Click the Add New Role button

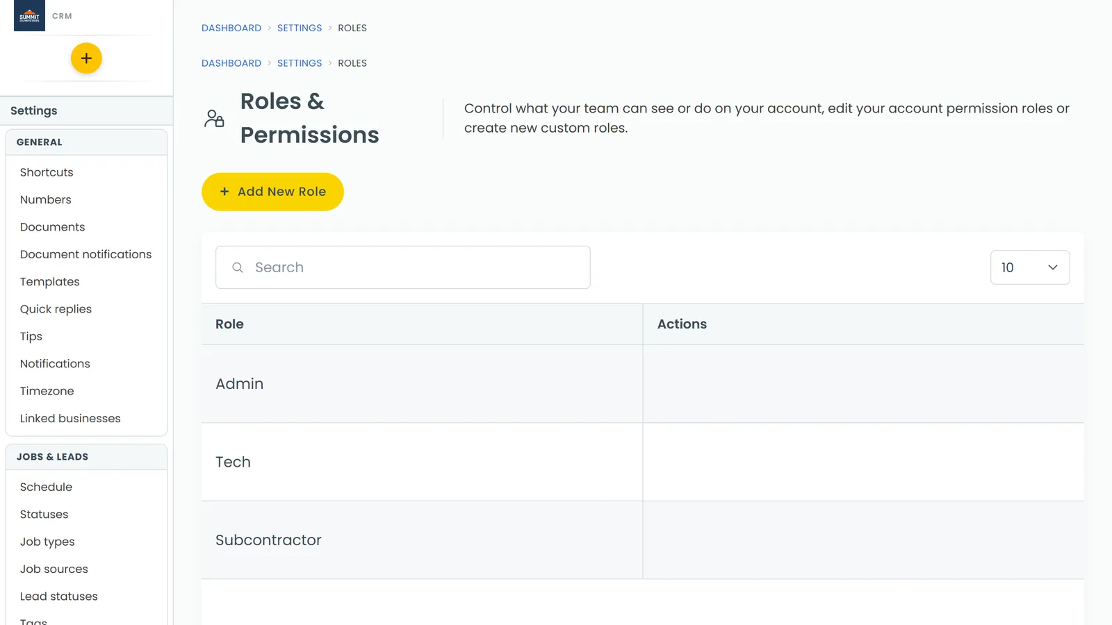coord(272,192)
